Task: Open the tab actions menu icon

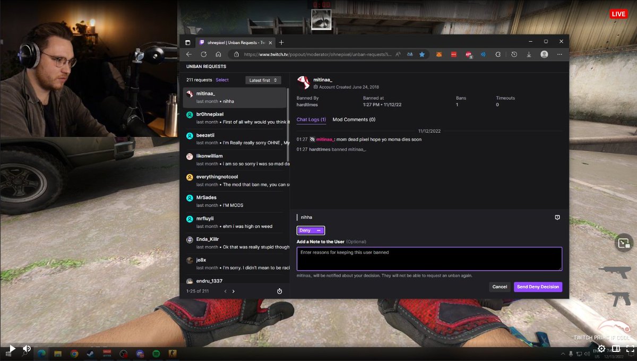Action: 187,42
